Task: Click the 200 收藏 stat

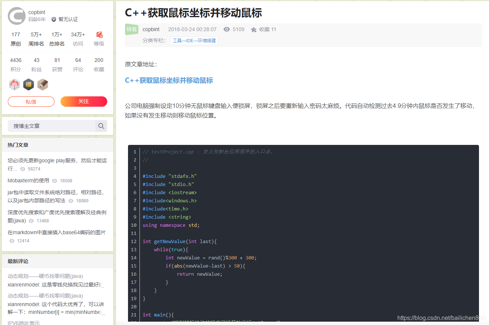Action: click(99, 64)
